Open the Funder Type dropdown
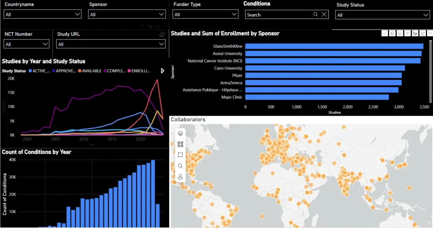Screen dimensions: 433x228 point(206,14)
